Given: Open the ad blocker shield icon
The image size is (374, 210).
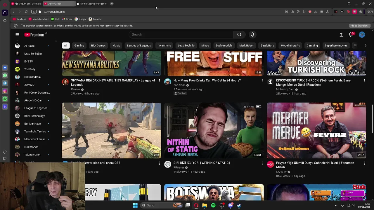Looking at the screenshot, I should (298, 12).
